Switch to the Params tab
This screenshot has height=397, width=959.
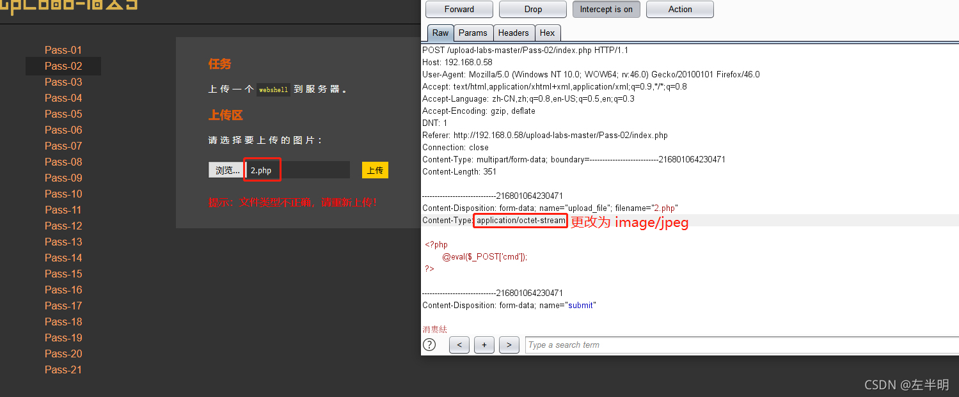(x=473, y=33)
